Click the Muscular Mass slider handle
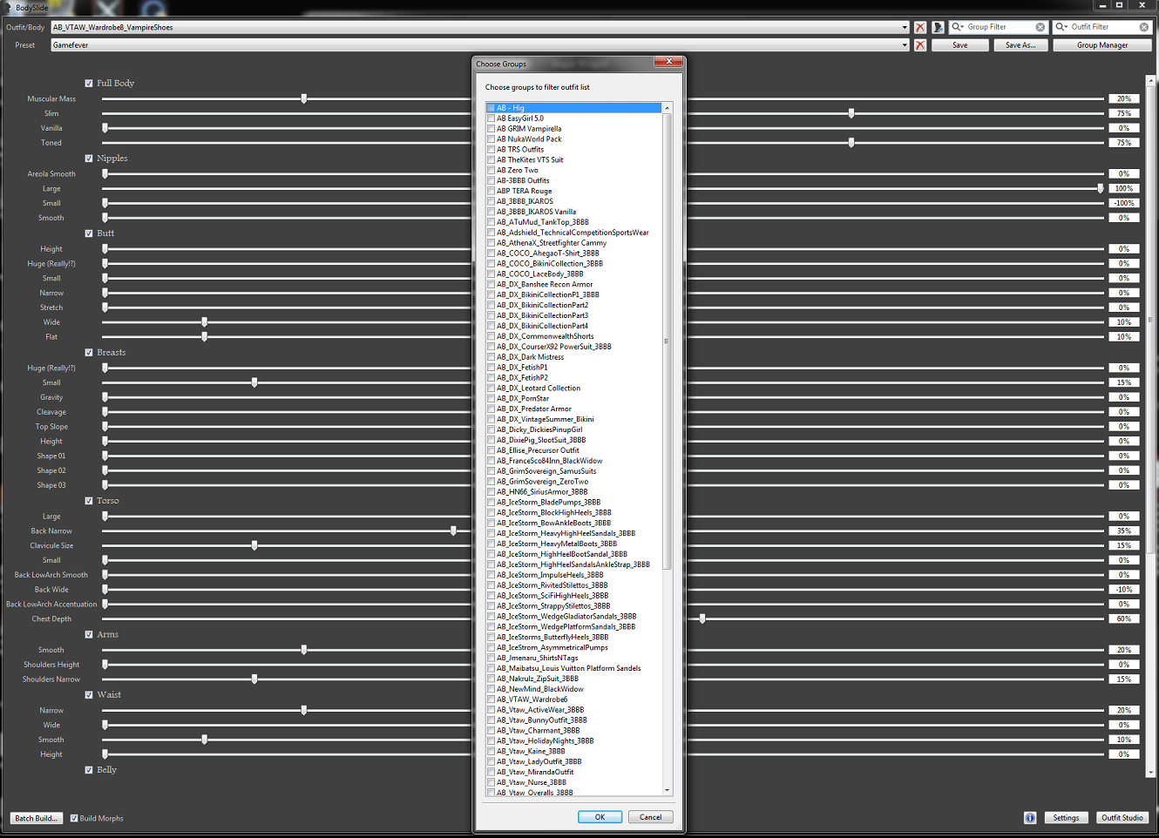 coord(304,98)
